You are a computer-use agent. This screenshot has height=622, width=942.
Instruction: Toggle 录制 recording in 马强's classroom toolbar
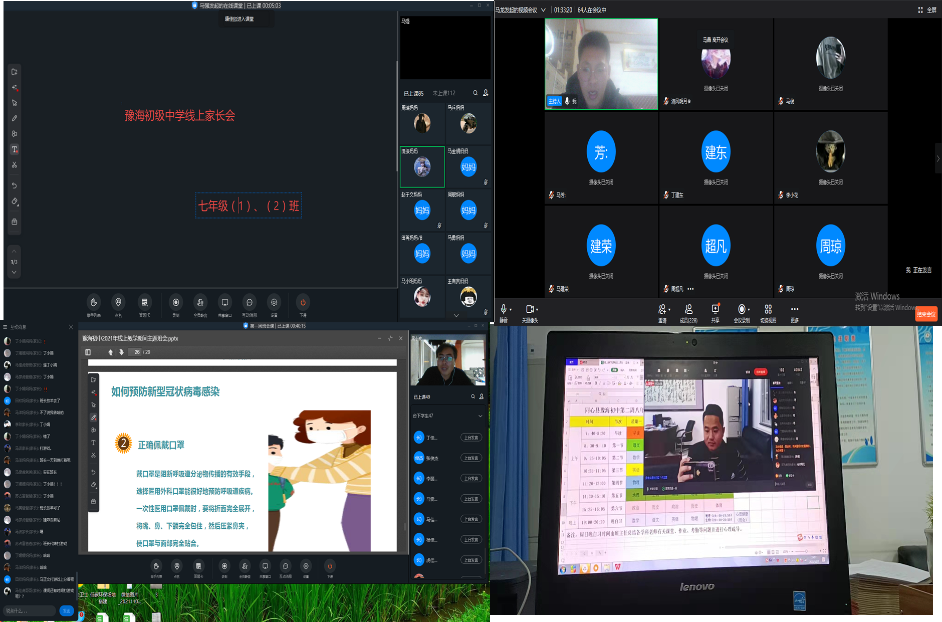(x=176, y=305)
